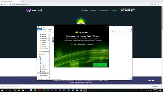The height and width of the screenshot is (92, 163).
Task: Open the Chrome three-dot menu
Action: click(161, 4)
